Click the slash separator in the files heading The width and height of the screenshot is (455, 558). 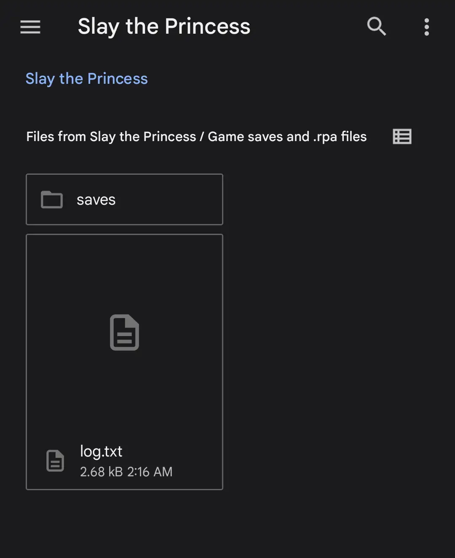point(202,136)
